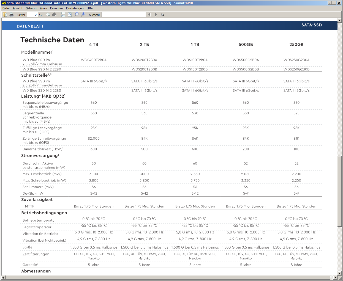Click the '82.000' random write value
The height and width of the screenshot is (281, 343).
point(94,139)
